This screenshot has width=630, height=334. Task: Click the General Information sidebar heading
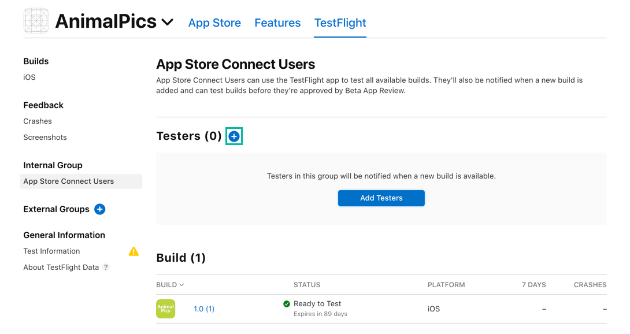[64, 235]
